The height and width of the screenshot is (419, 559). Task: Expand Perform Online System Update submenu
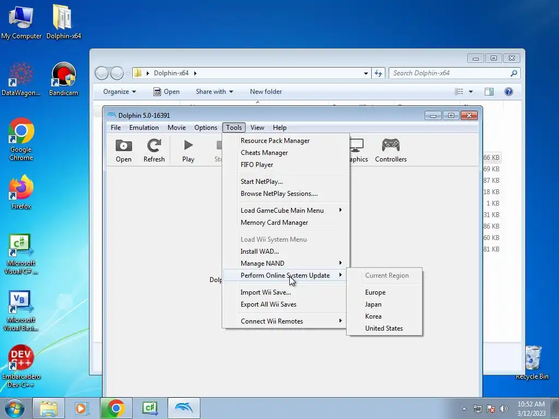coord(284,276)
